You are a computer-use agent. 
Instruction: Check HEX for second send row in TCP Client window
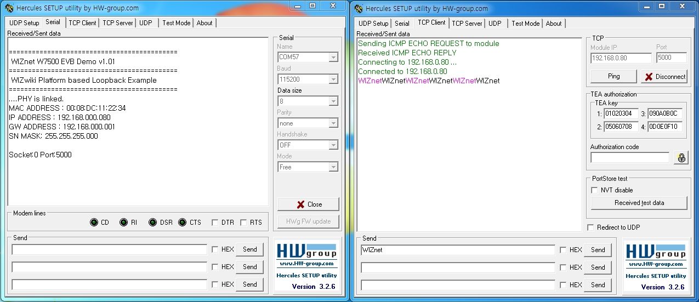point(563,267)
